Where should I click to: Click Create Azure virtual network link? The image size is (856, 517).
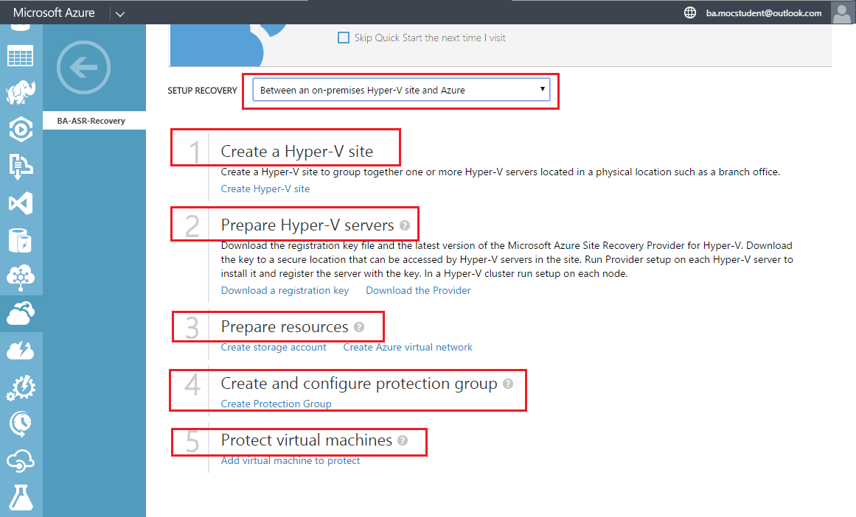pos(408,348)
